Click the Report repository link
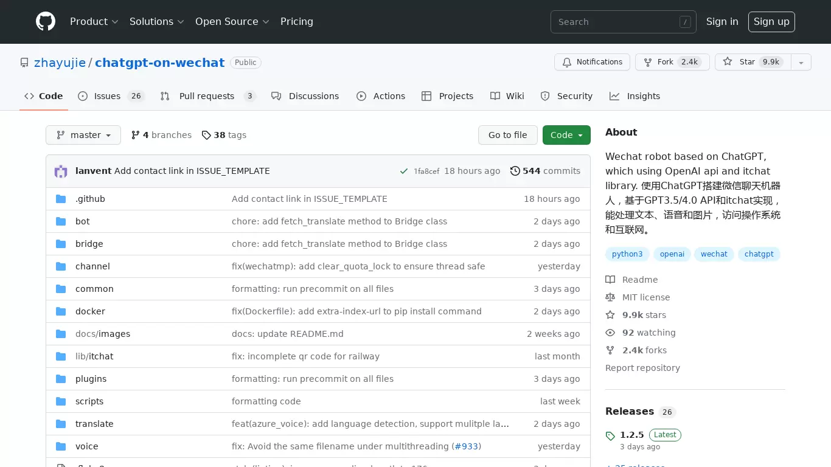The image size is (831, 467). (642, 368)
